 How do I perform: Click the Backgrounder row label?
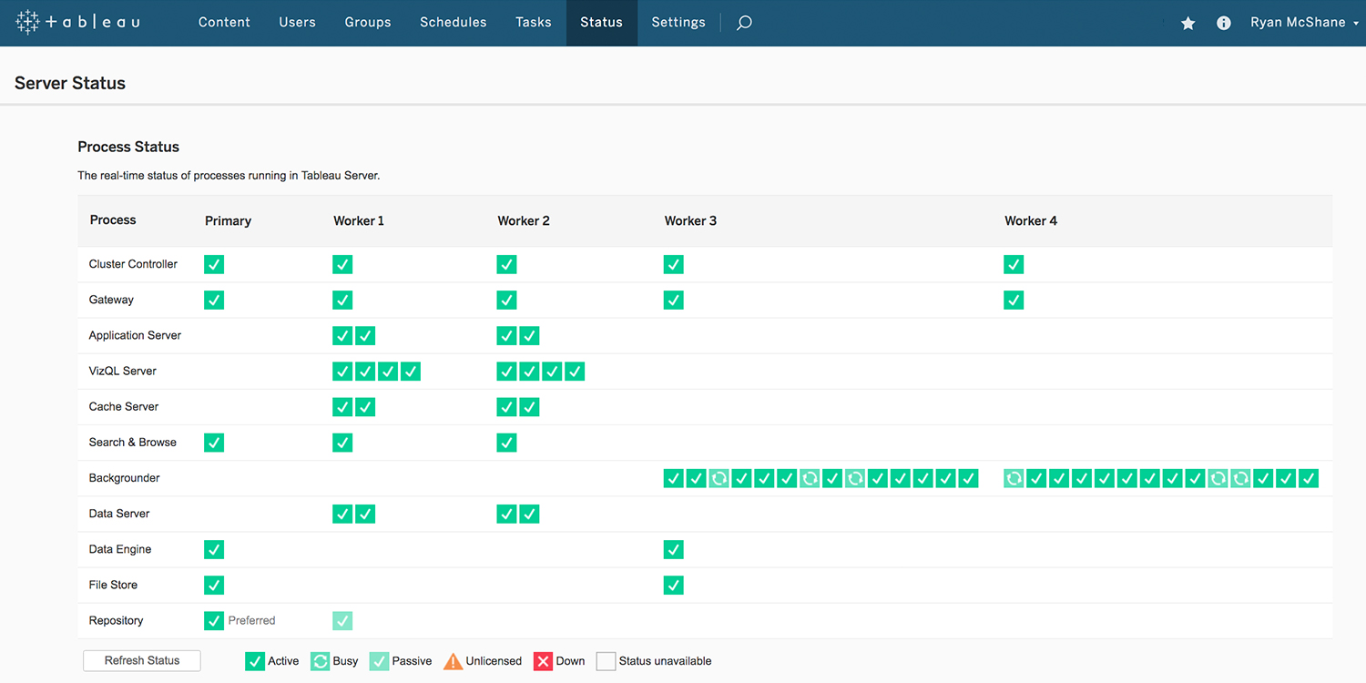(124, 478)
